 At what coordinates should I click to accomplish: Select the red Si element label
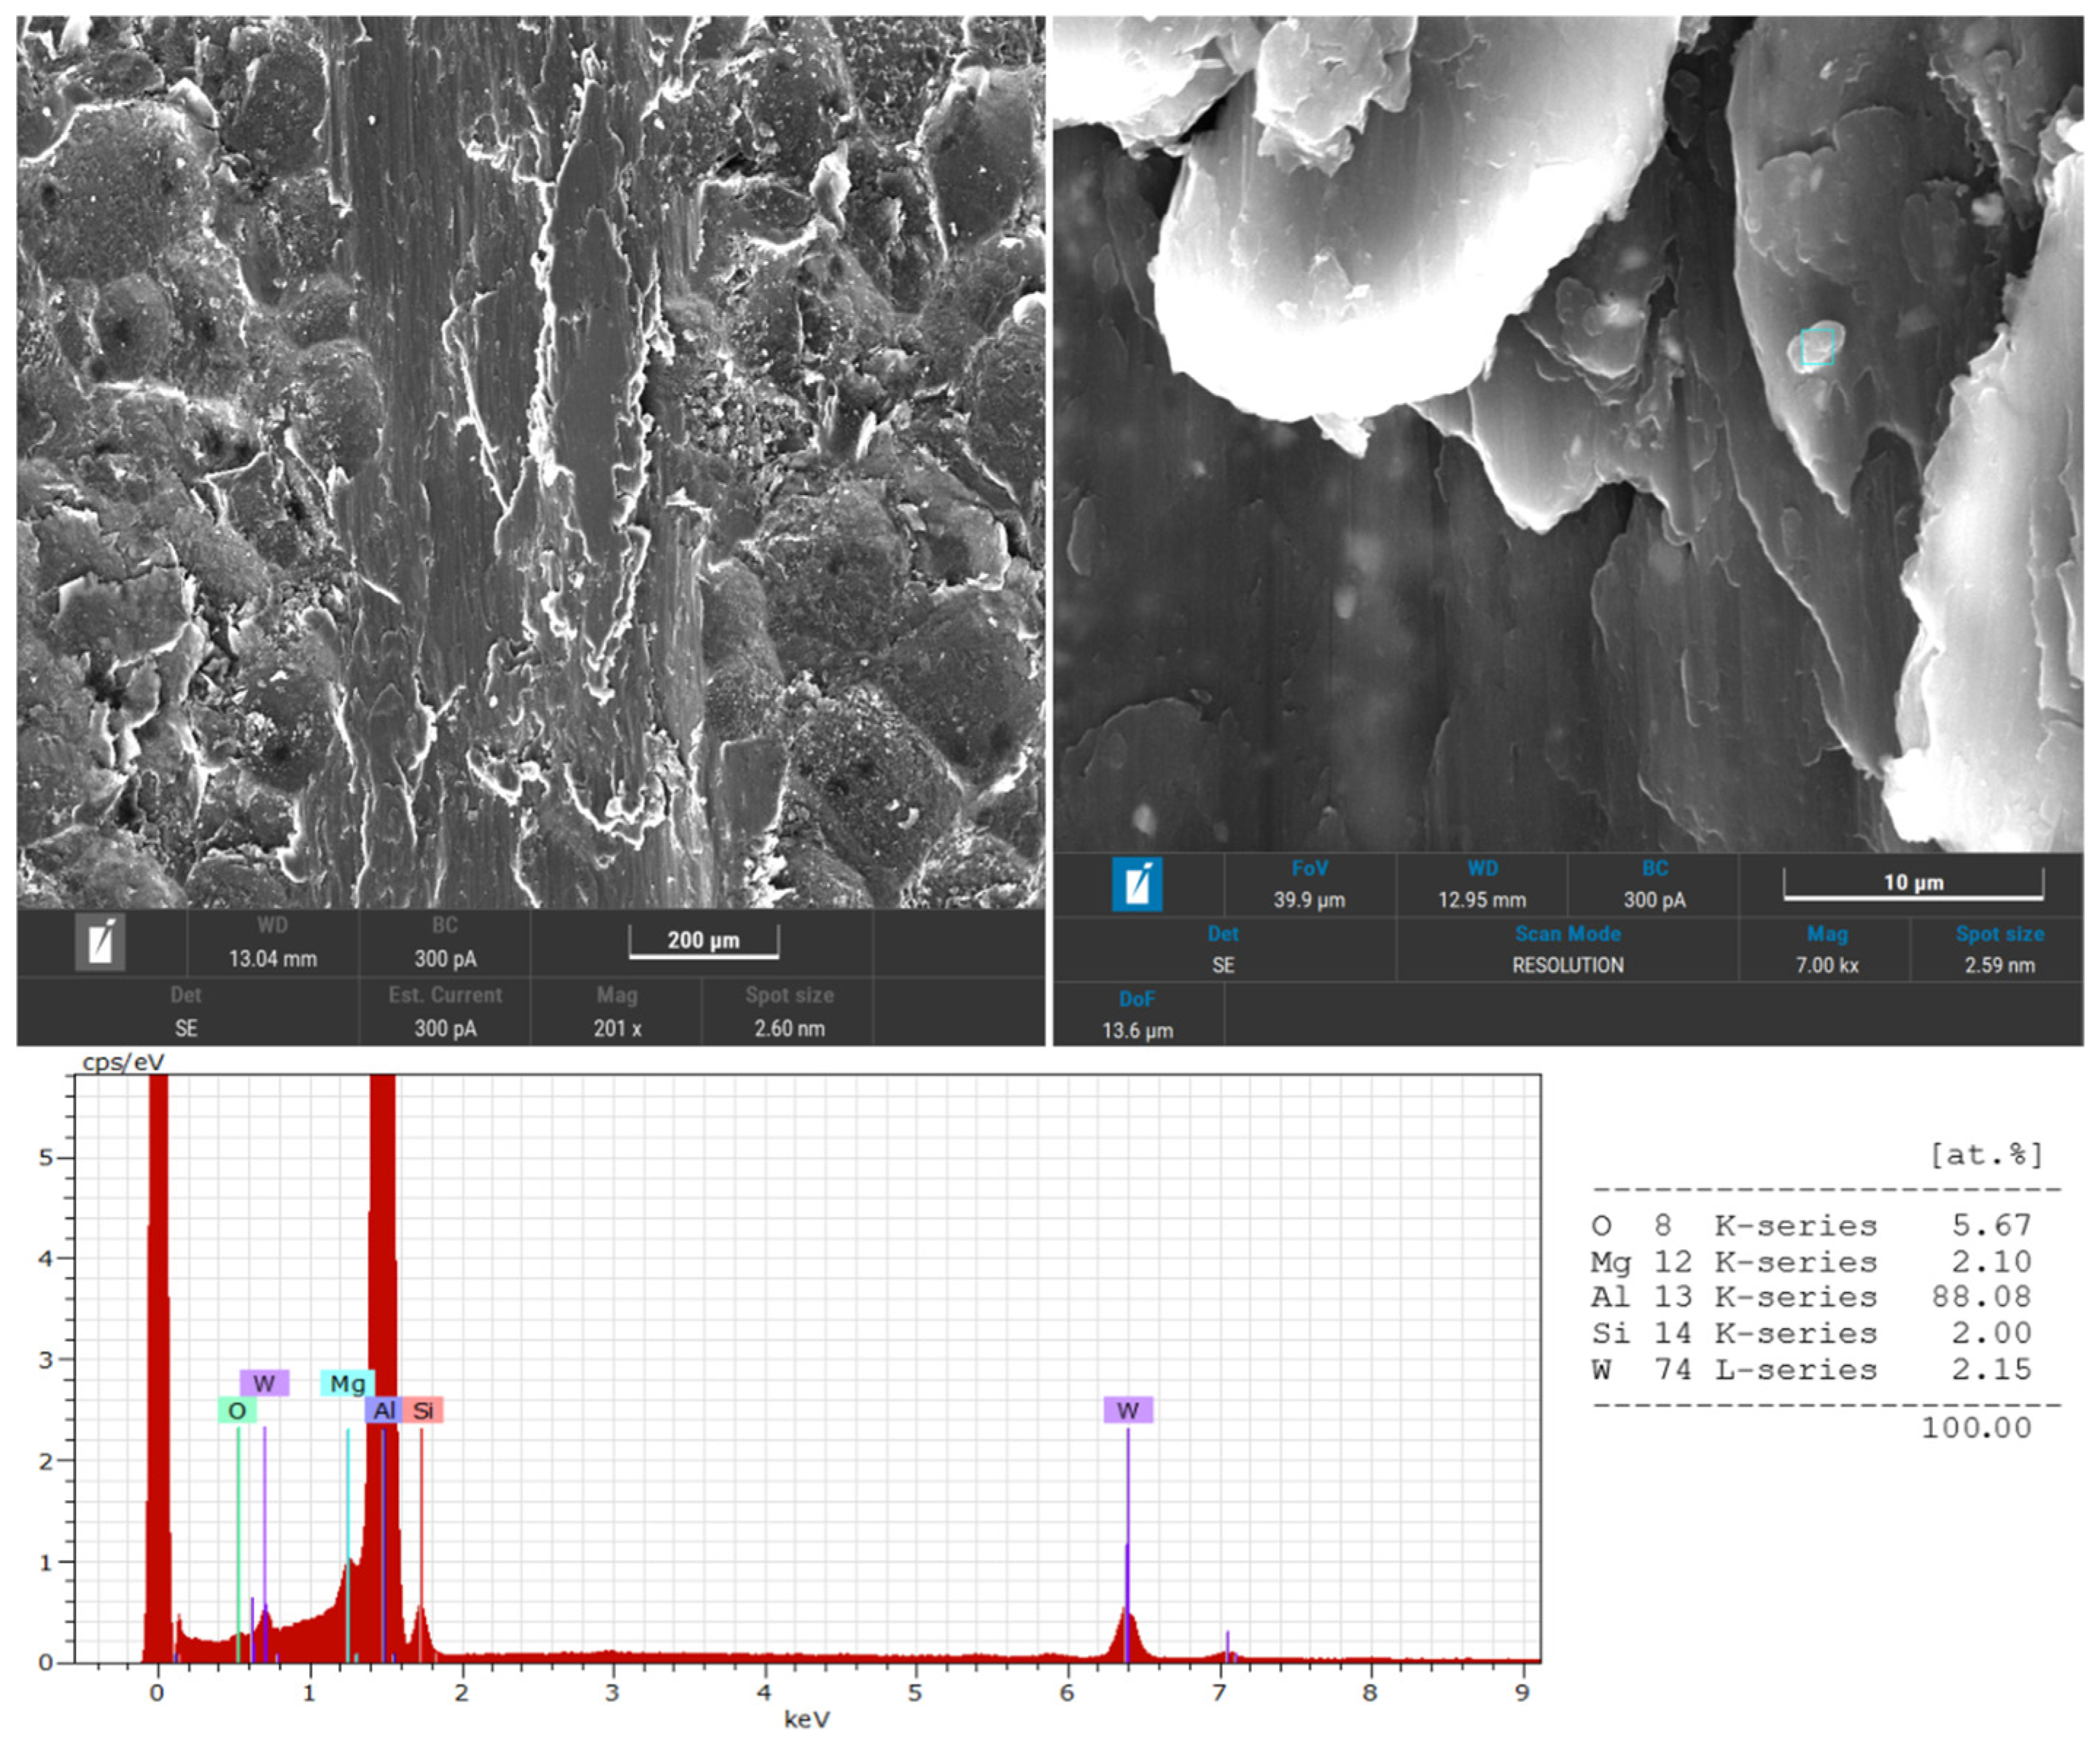coord(423,1410)
